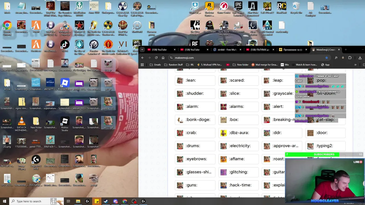Open the tab search dropdown arrow
Image resolution: width=365 pixels, height=205 pixels.
[x=142, y=50]
